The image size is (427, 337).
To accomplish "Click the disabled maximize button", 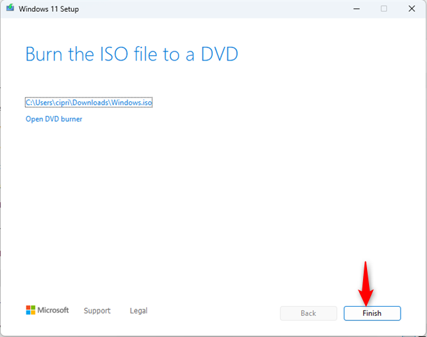I will [x=384, y=9].
